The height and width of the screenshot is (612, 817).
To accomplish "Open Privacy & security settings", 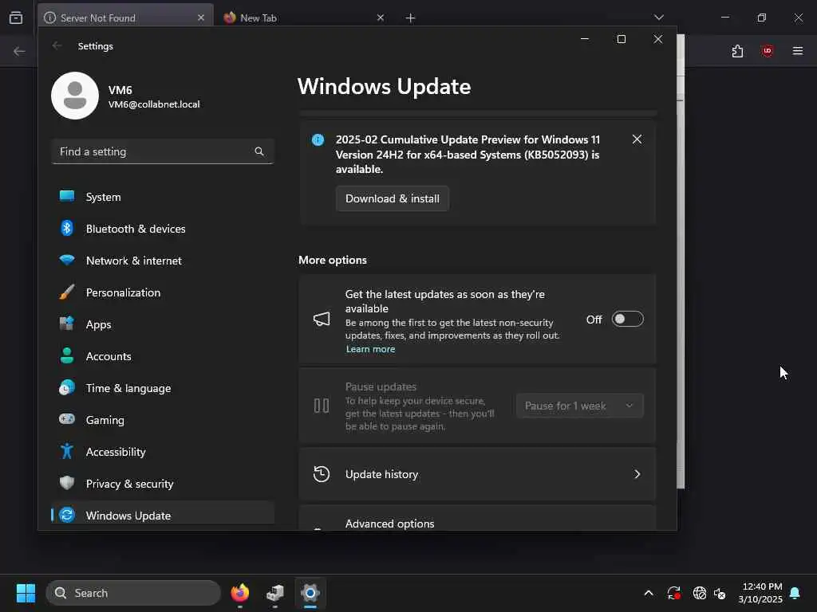I will [163, 484].
